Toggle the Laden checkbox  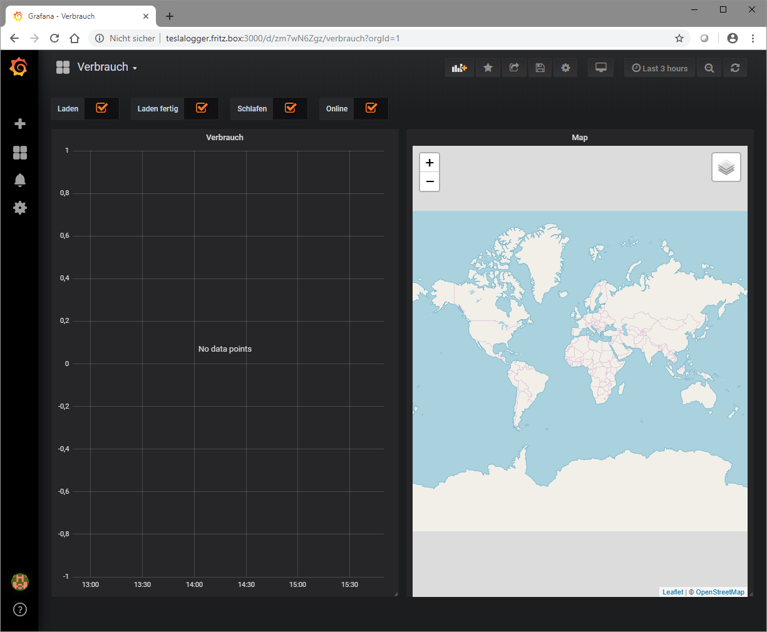pos(101,108)
